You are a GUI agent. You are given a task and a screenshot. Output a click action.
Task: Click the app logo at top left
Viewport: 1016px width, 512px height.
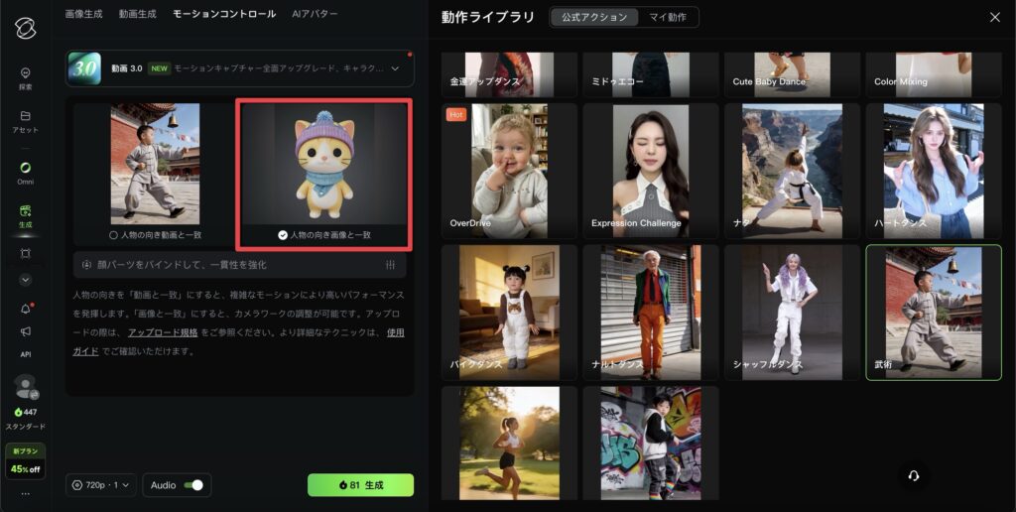coord(25,26)
